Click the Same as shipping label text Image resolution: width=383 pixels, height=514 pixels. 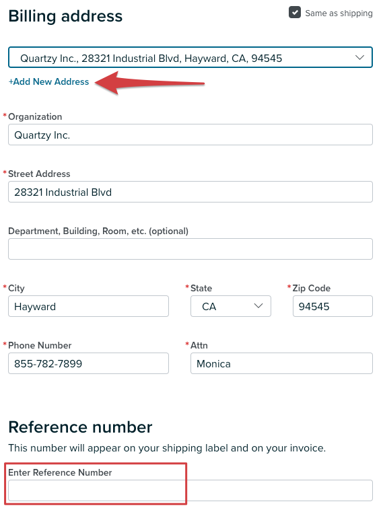click(339, 13)
